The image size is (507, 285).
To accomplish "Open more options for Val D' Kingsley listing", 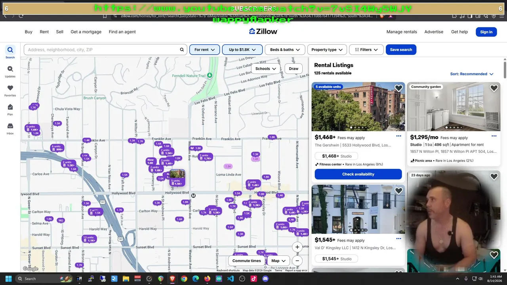I will pyautogui.click(x=398, y=239).
